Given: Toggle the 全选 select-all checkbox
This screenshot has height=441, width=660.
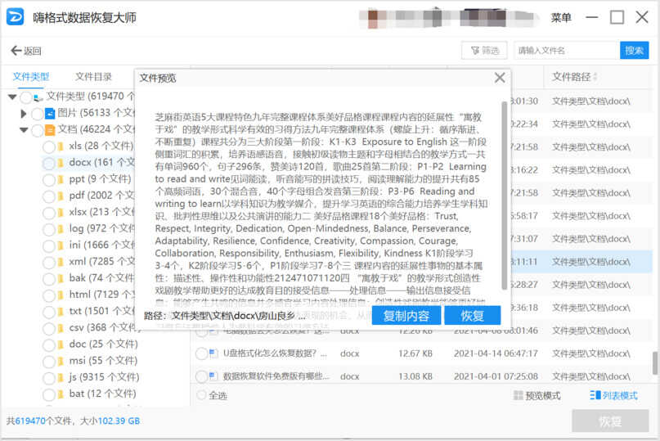Looking at the screenshot, I should point(202,395).
